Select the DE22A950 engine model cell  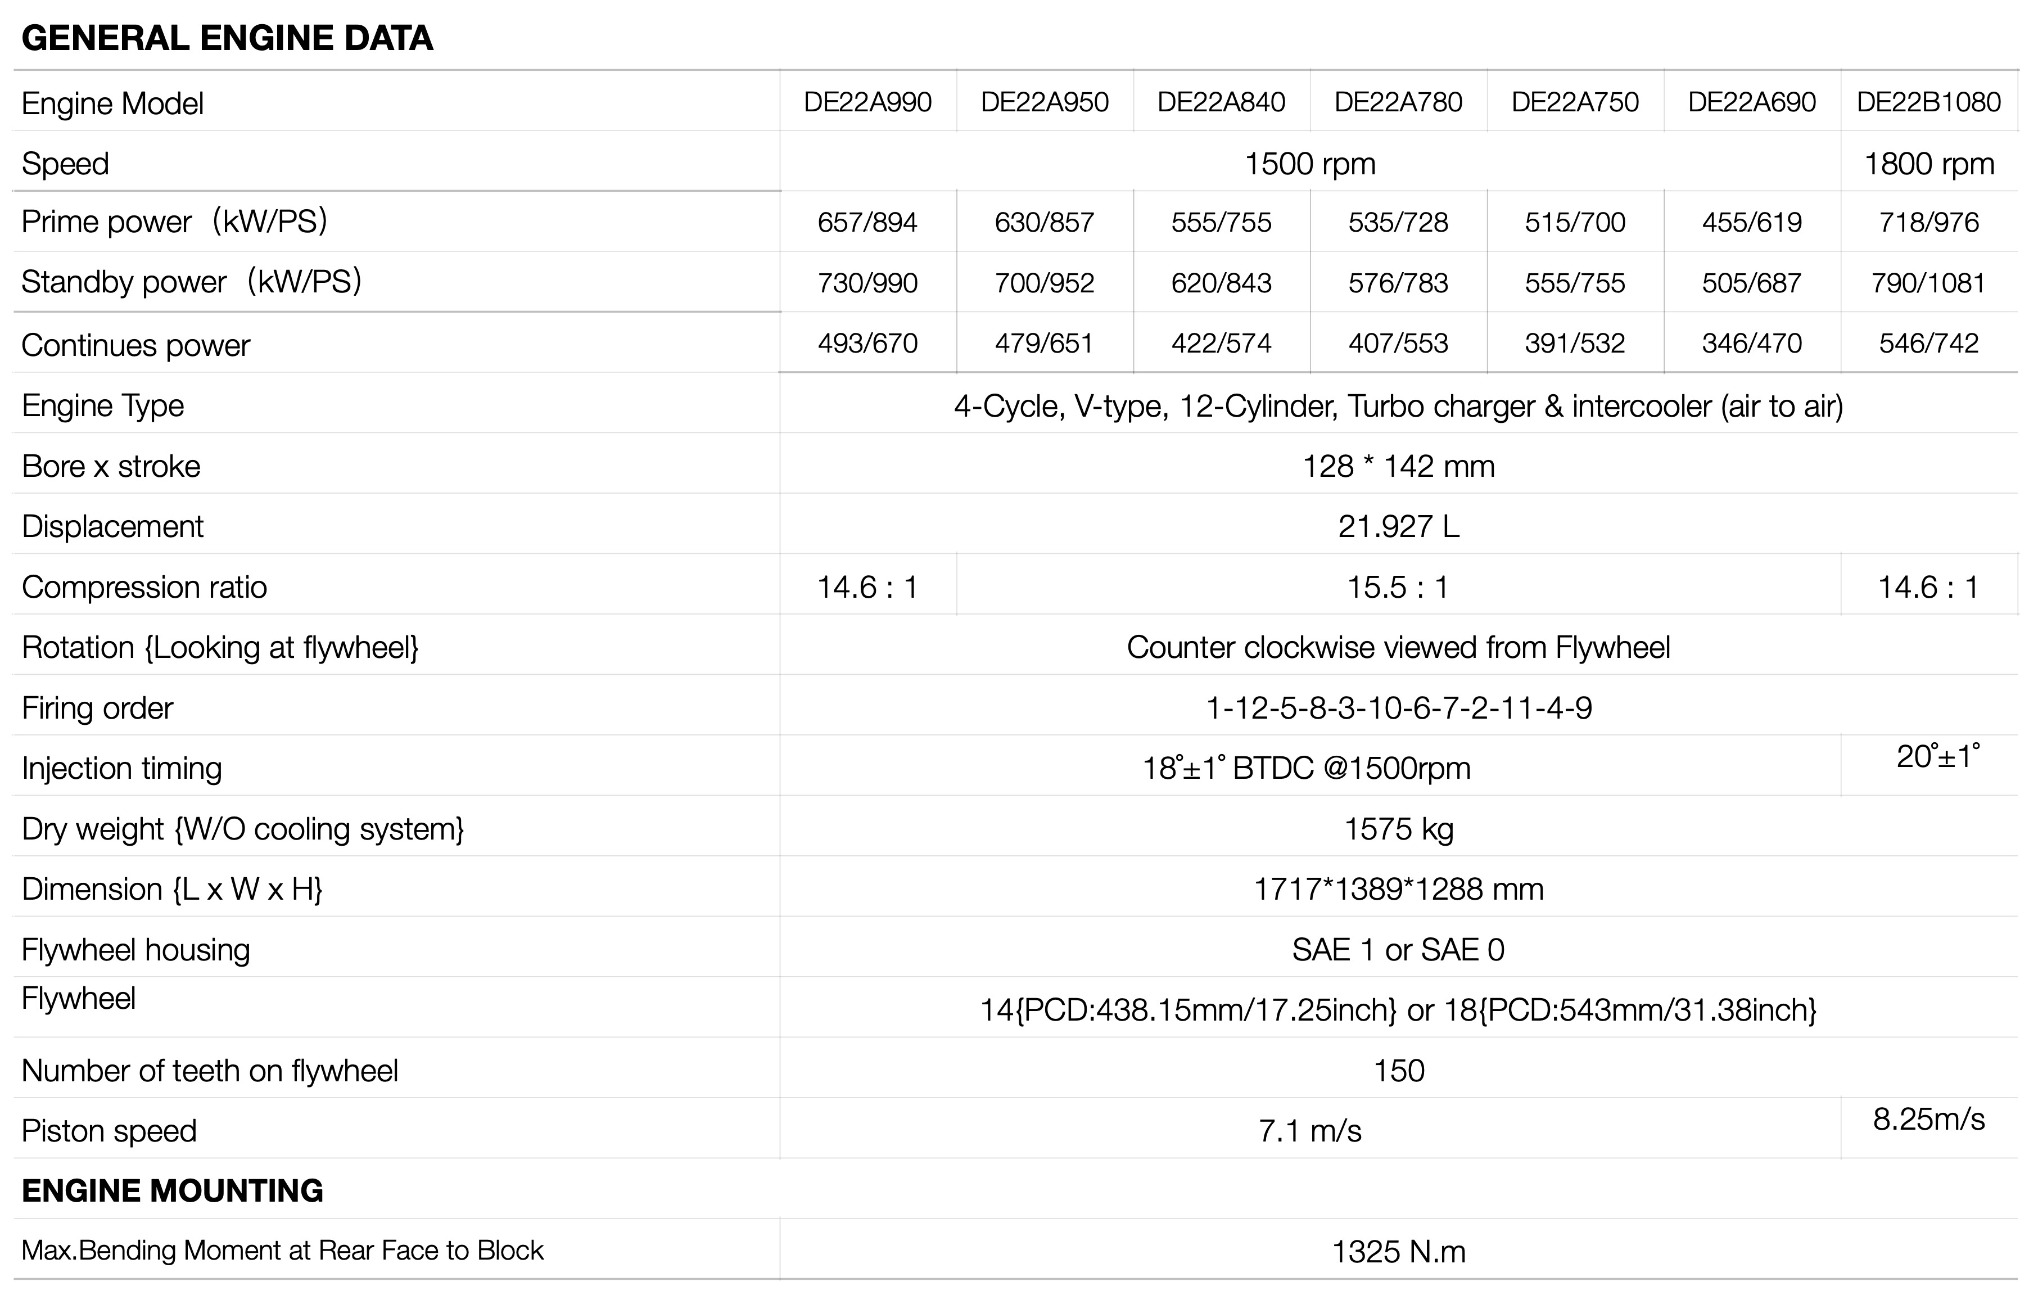point(1045,102)
